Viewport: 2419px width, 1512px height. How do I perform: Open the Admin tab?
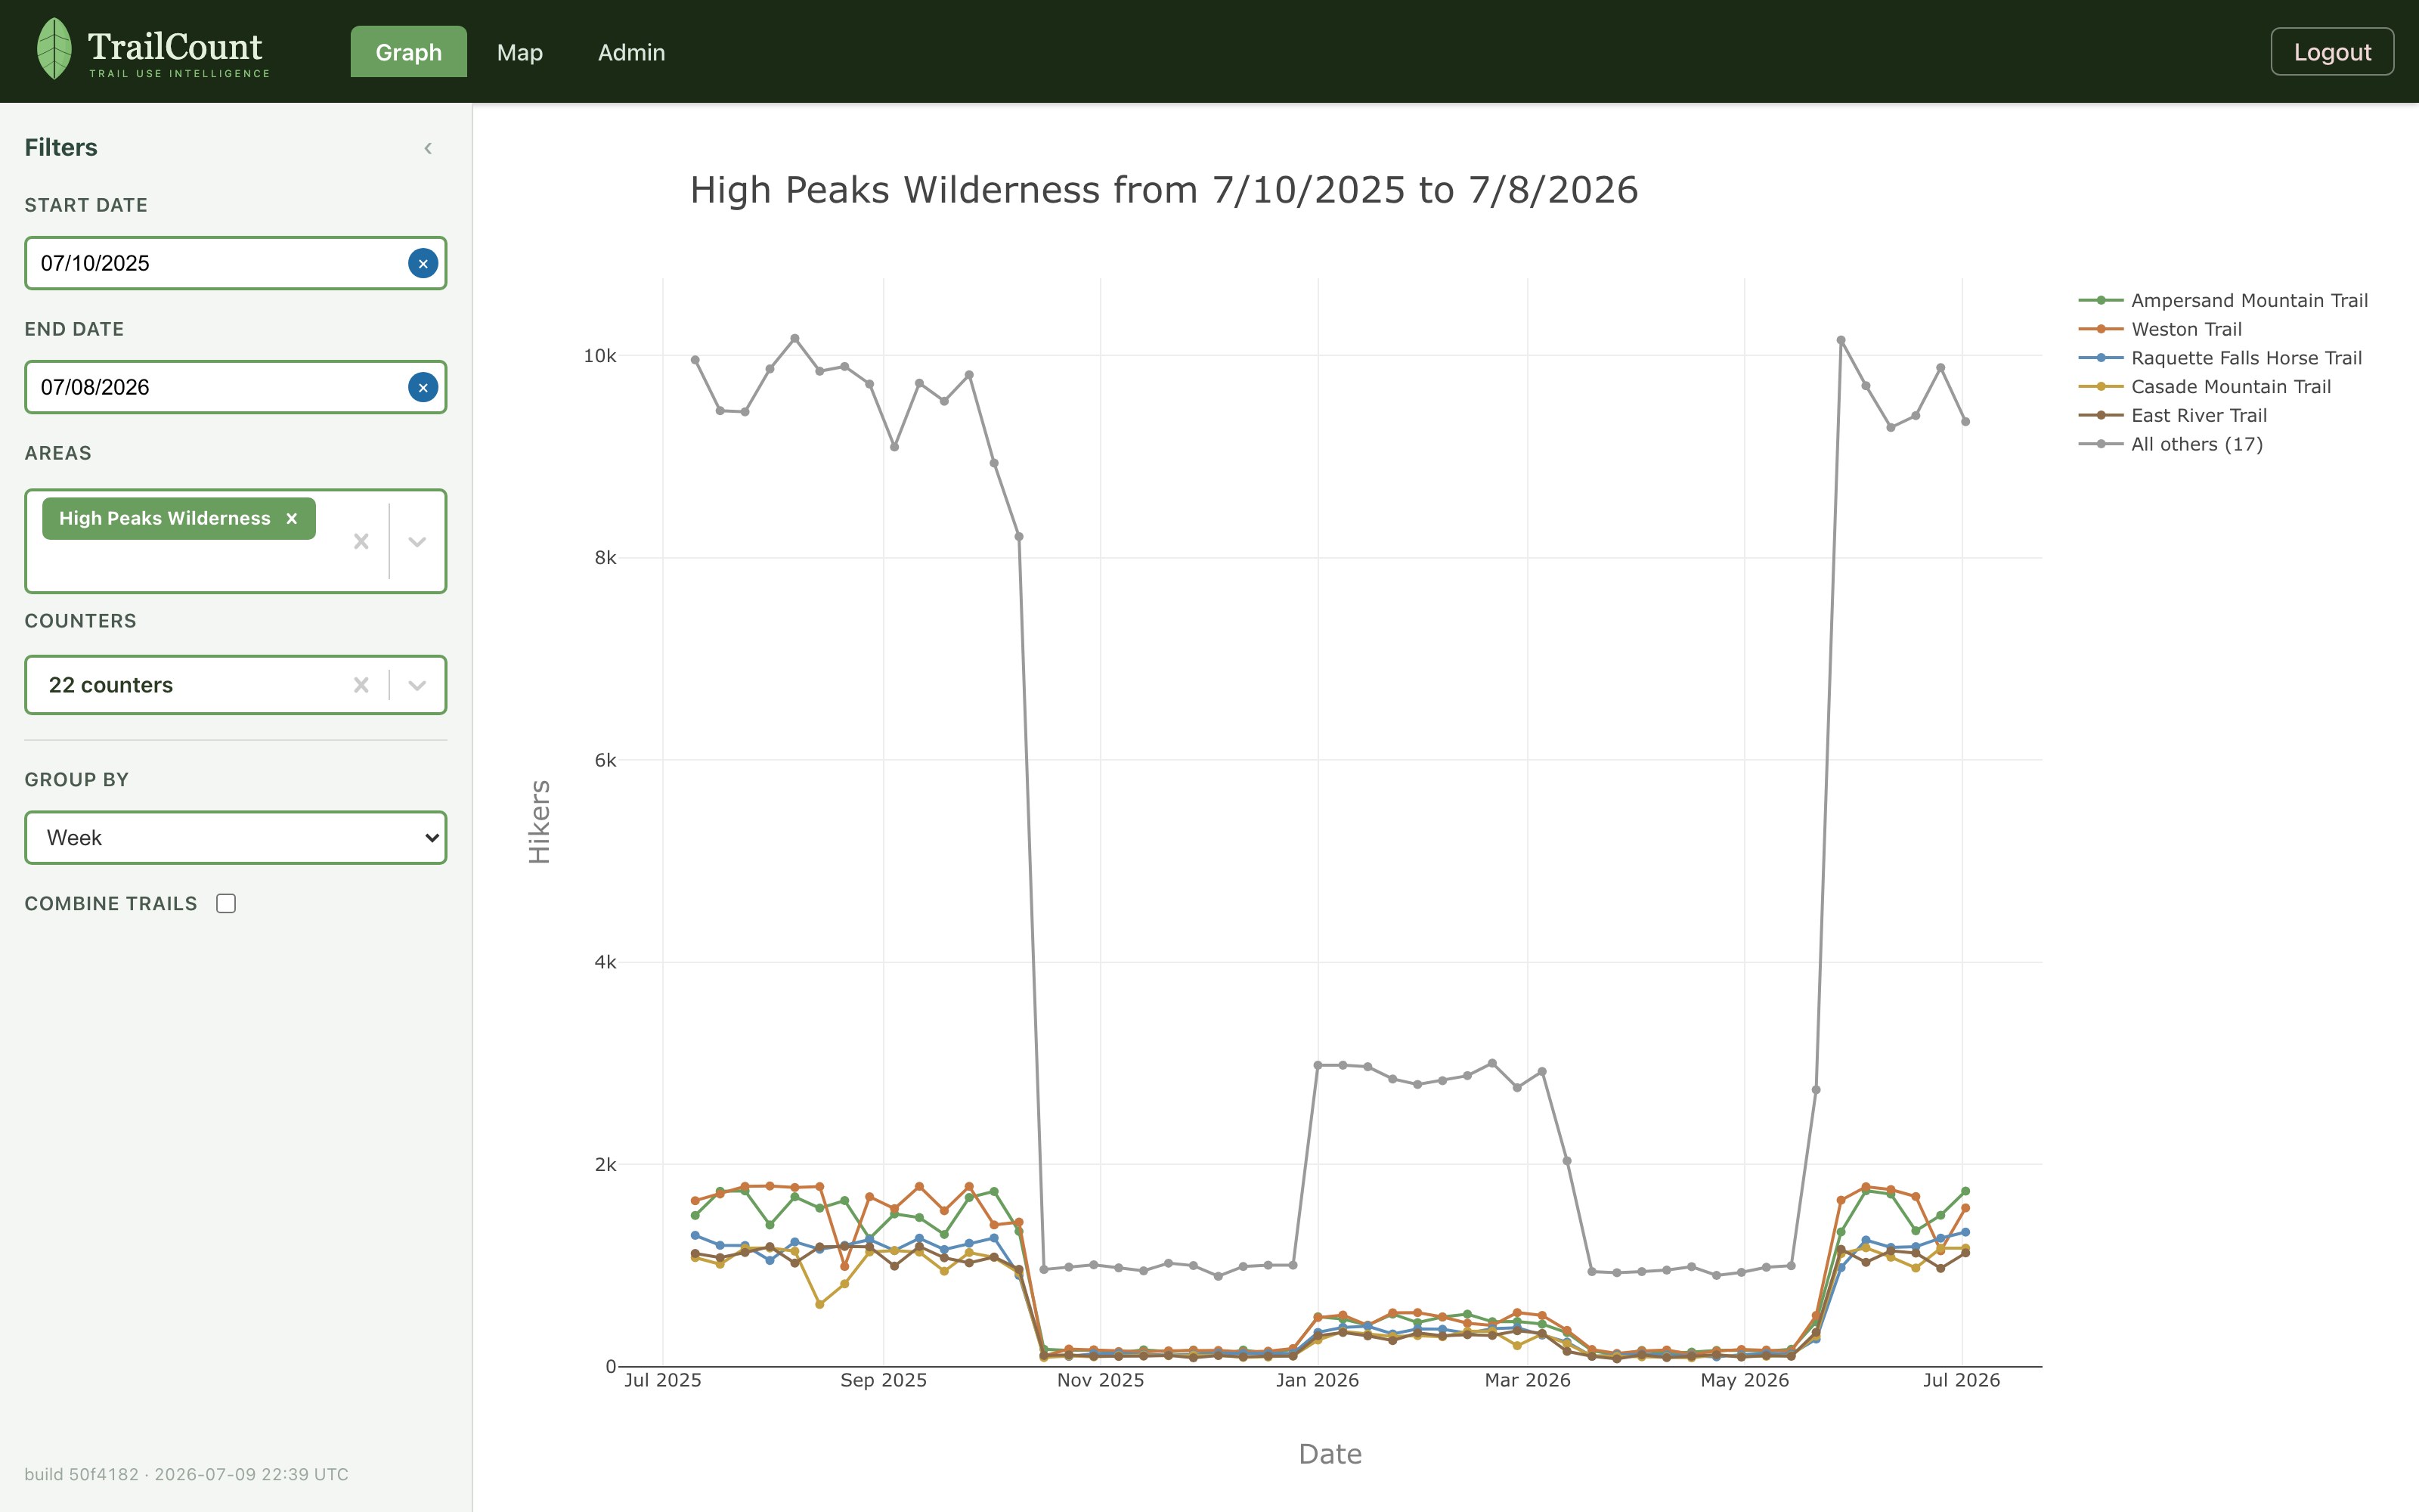point(632,52)
